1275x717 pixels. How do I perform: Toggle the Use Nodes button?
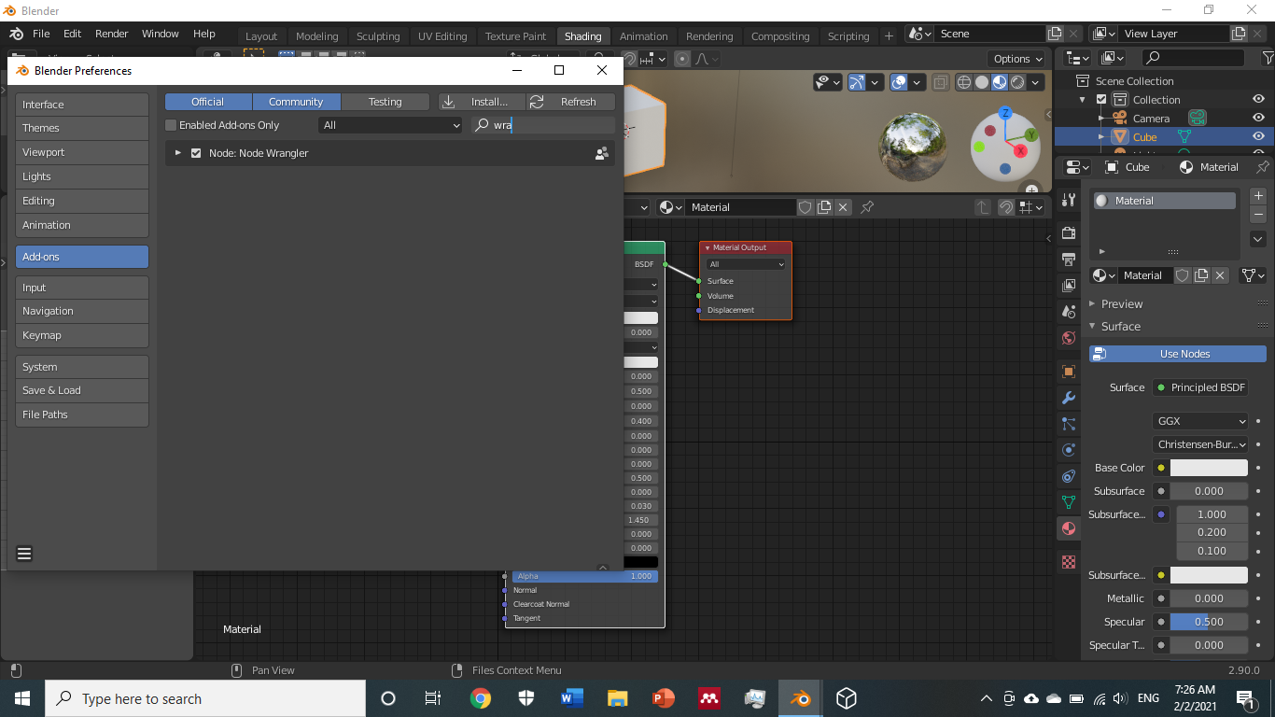pos(1178,354)
